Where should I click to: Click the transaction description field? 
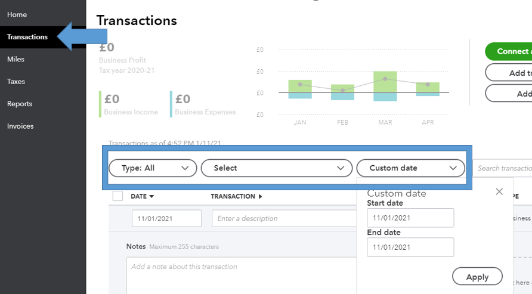pos(284,218)
